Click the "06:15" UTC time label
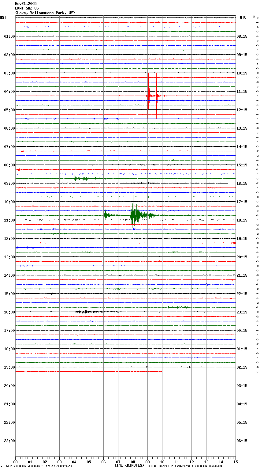 pos(242,441)
